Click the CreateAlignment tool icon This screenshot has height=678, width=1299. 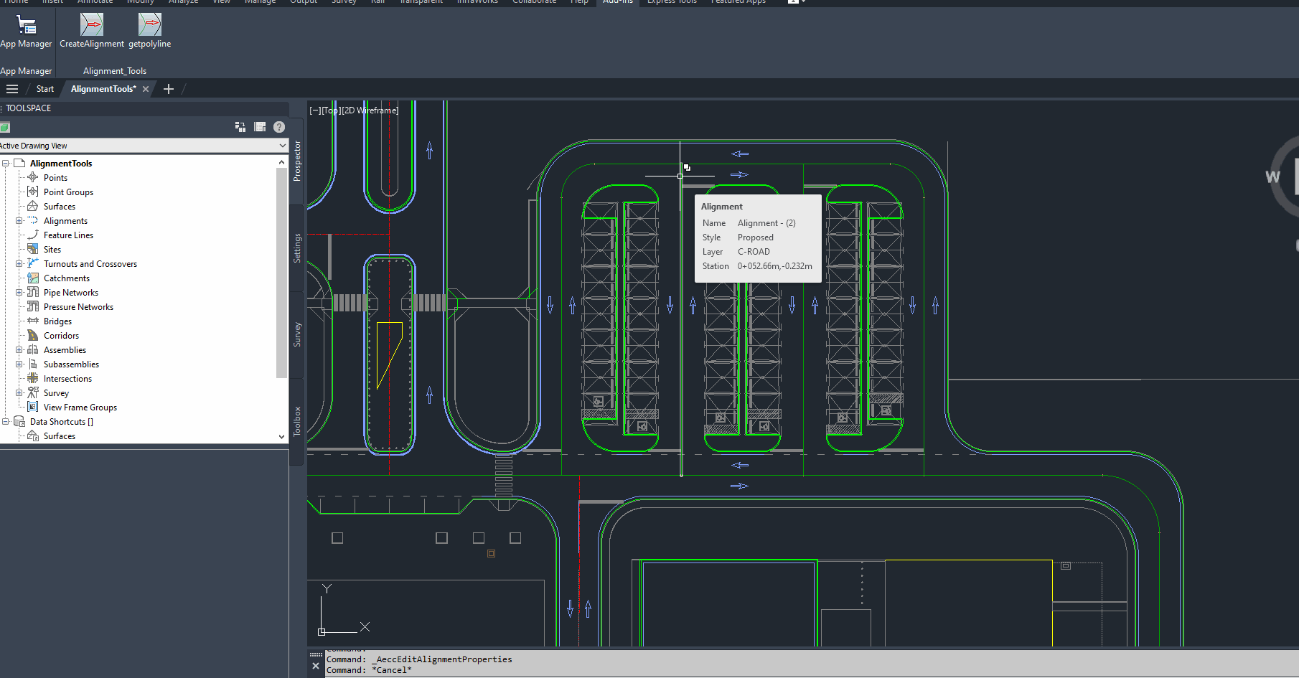click(x=91, y=25)
